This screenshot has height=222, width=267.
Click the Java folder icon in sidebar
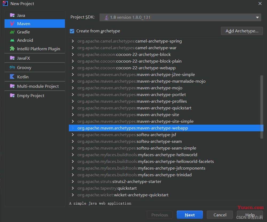[x=12, y=15]
